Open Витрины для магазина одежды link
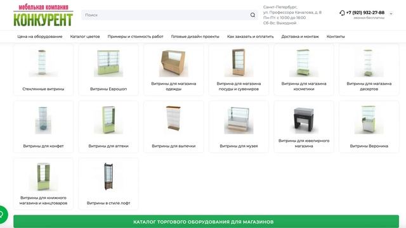Image resolution: width=406 pixels, height=228 pixels. 173,86
